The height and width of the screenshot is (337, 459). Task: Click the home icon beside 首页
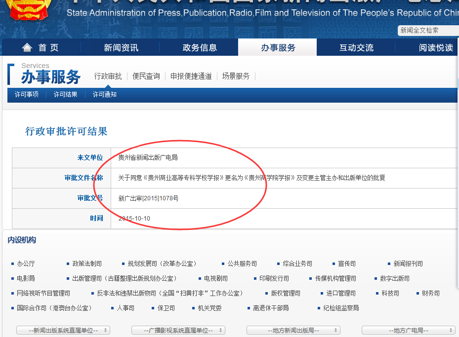tap(27, 47)
